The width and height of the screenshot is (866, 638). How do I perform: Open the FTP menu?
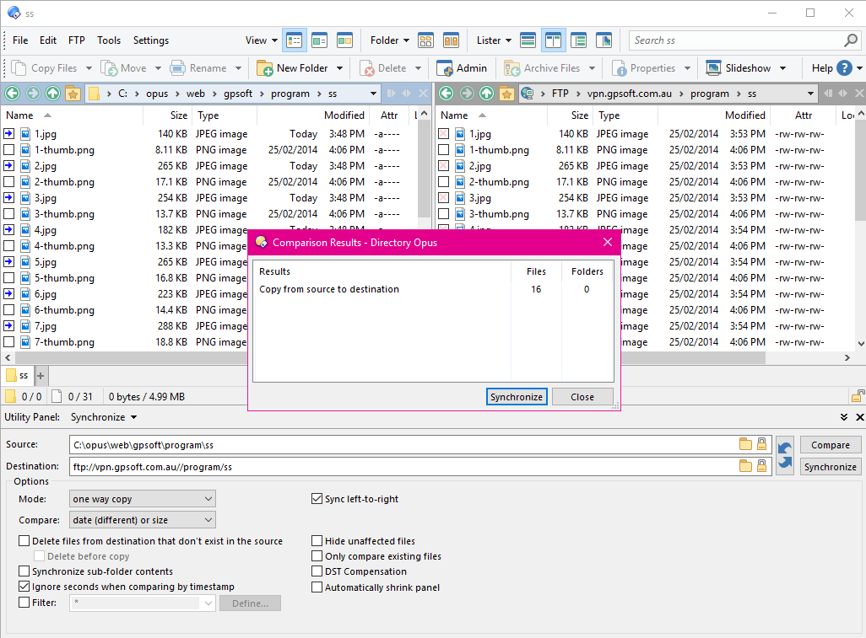click(77, 40)
